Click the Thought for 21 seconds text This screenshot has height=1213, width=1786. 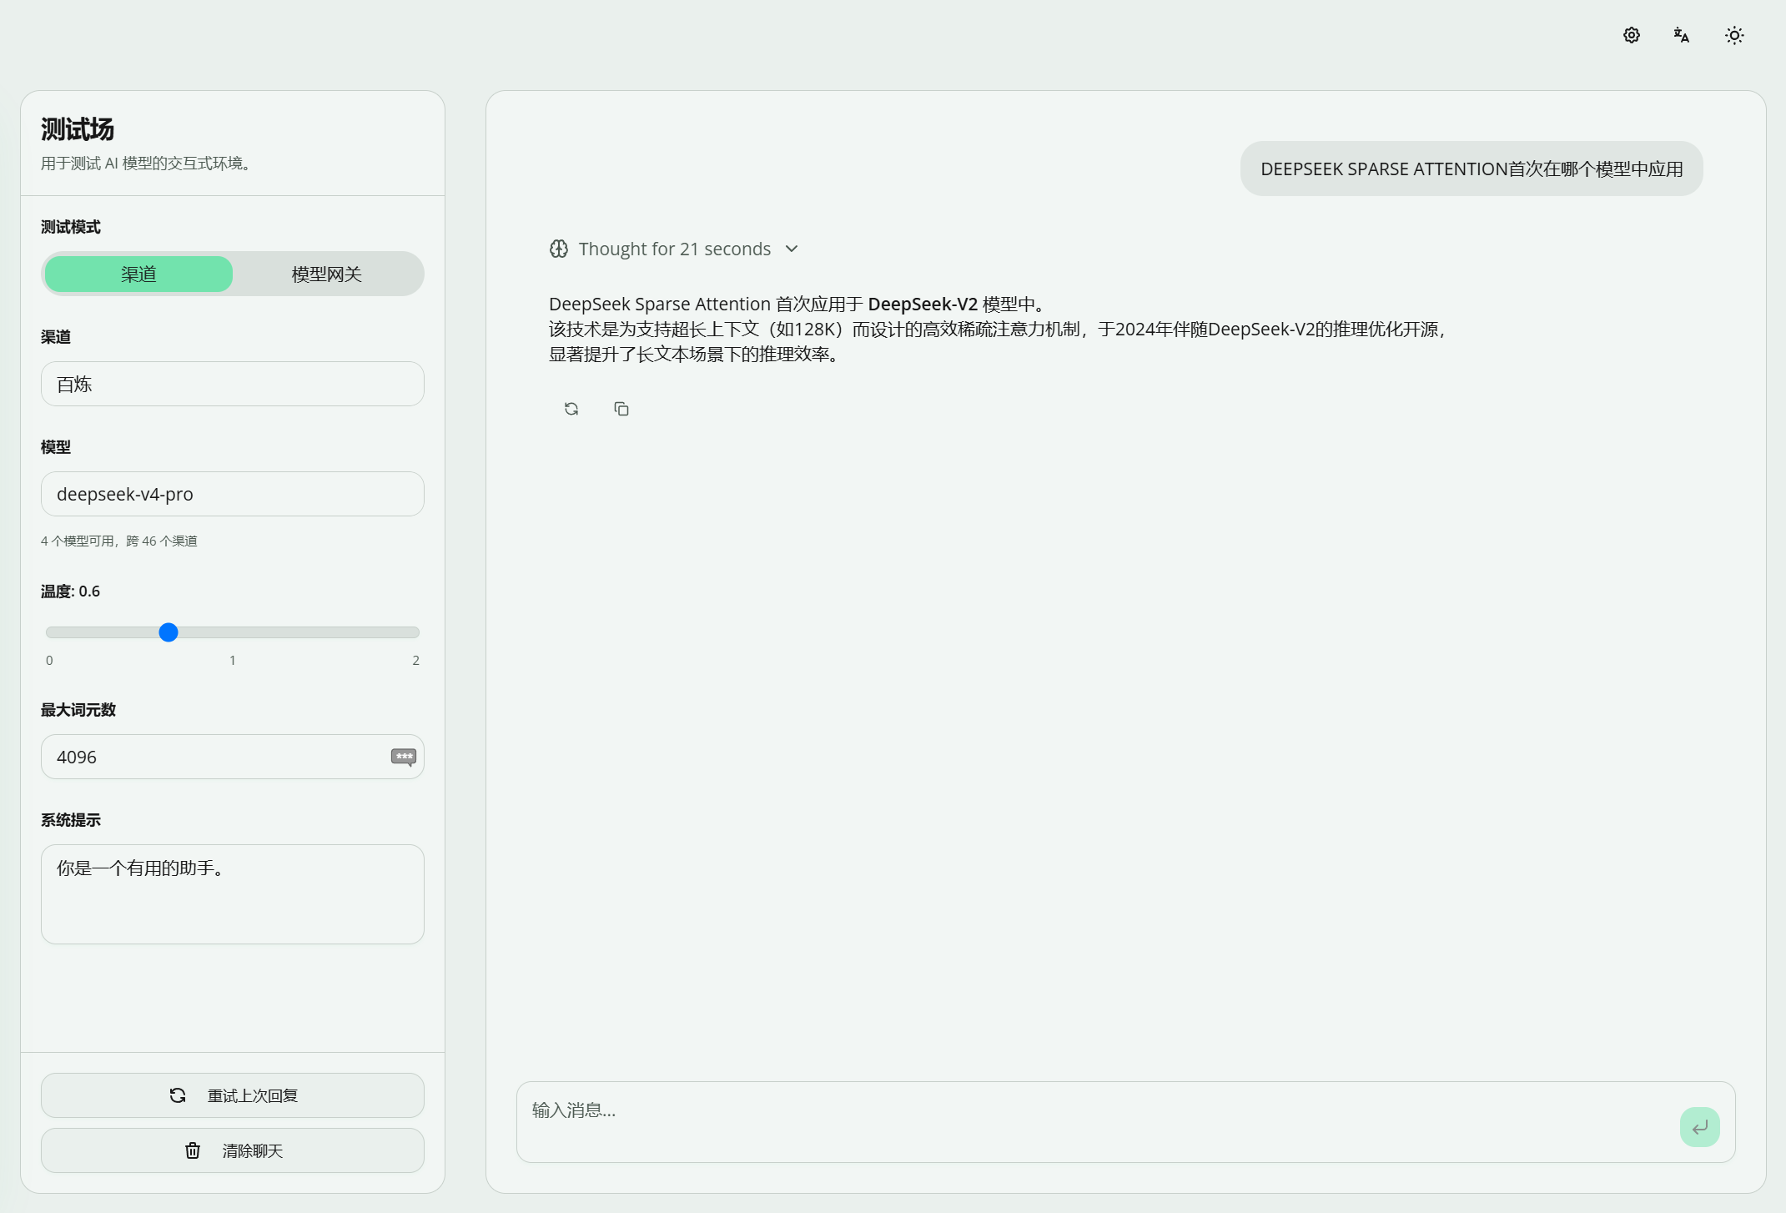[675, 249]
